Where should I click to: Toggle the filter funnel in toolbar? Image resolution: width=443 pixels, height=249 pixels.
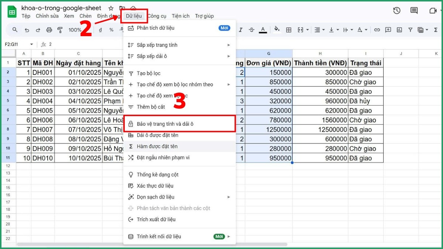(410, 30)
